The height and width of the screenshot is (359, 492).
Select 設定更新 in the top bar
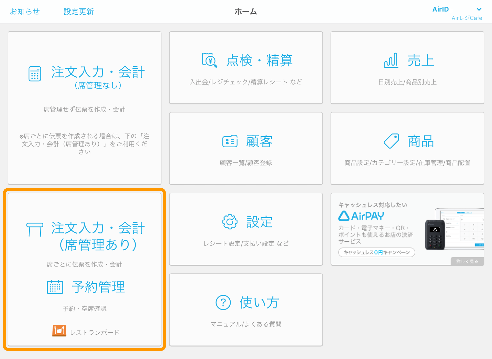click(x=79, y=12)
